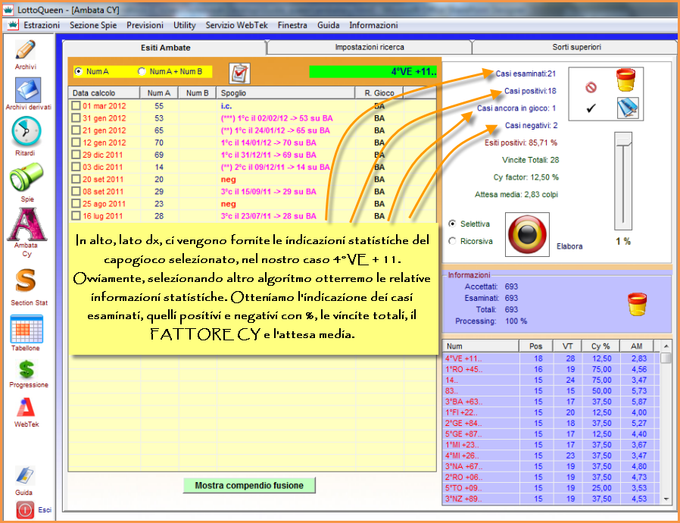Screen dimensions: 680x523
Task: Open the Servizio WebTek menu
Action: coord(237,25)
